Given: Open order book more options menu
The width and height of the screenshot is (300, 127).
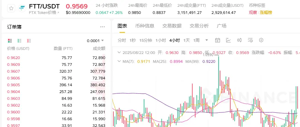Looking at the screenshot, I should (x=102, y=27).
